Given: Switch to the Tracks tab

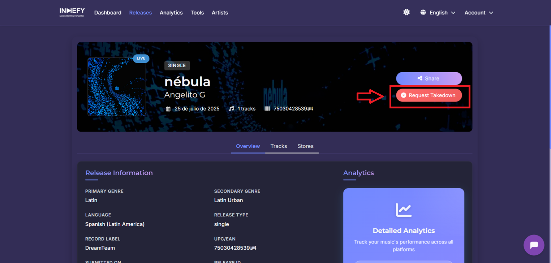Looking at the screenshot, I should pyautogui.click(x=279, y=146).
